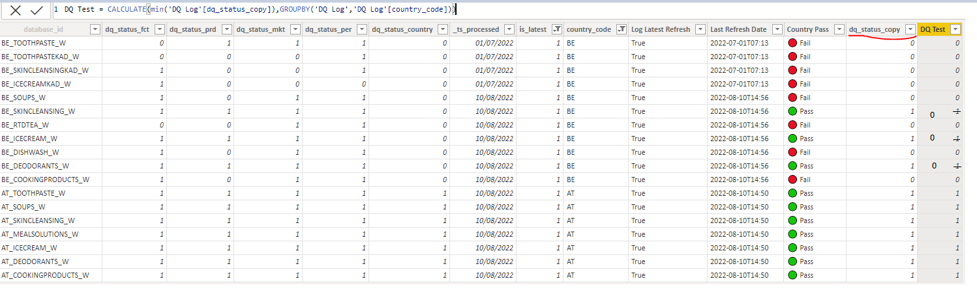
Task: Click the green Pass icon for AT_COOKINGPRODUCTS_W
Action: coord(792,275)
